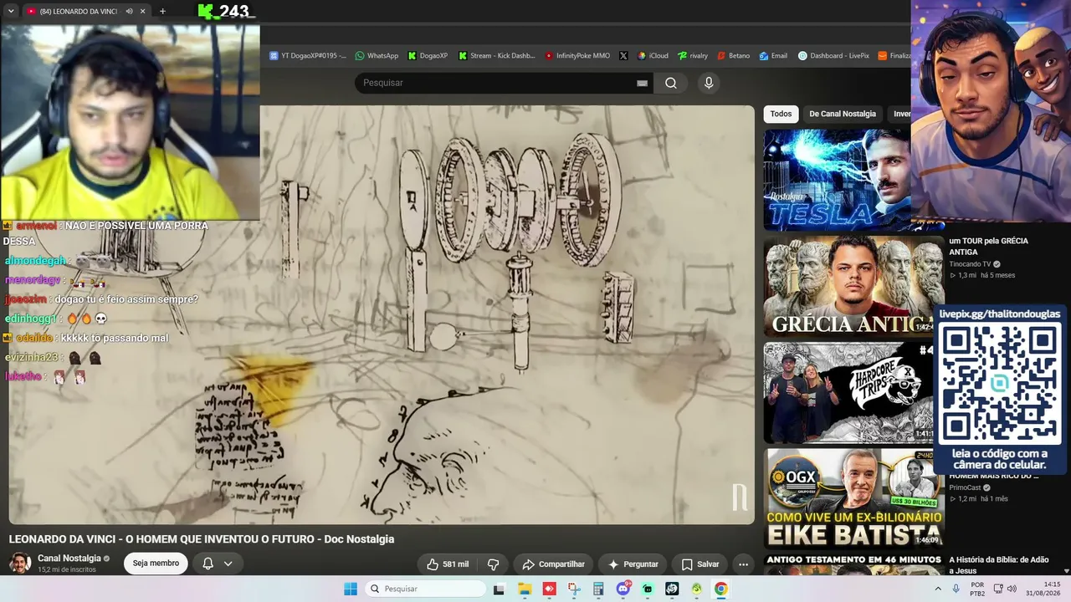
Task: Open a new browser tab
Action: point(162,12)
